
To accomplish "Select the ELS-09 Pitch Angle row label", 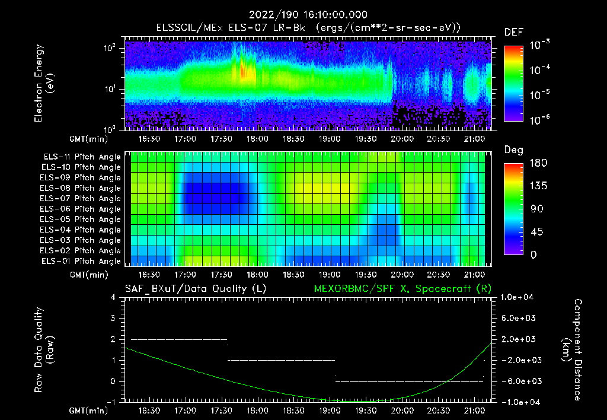I will [x=81, y=178].
